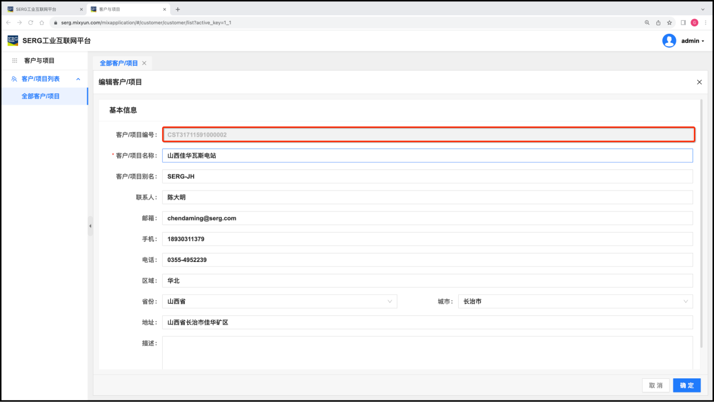Collapse the 客户/项目列表 sidebar menu
Viewport: 714px width, 402px height.
click(x=78, y=79)
